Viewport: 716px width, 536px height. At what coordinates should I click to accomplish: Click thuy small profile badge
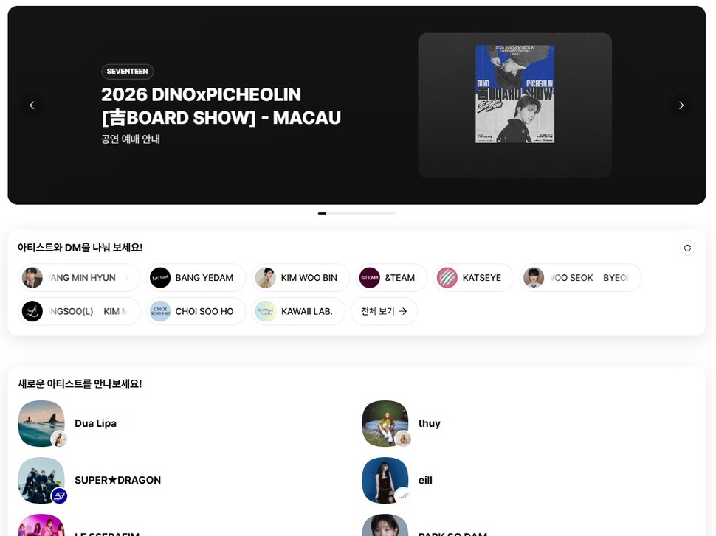coord(403,439)
